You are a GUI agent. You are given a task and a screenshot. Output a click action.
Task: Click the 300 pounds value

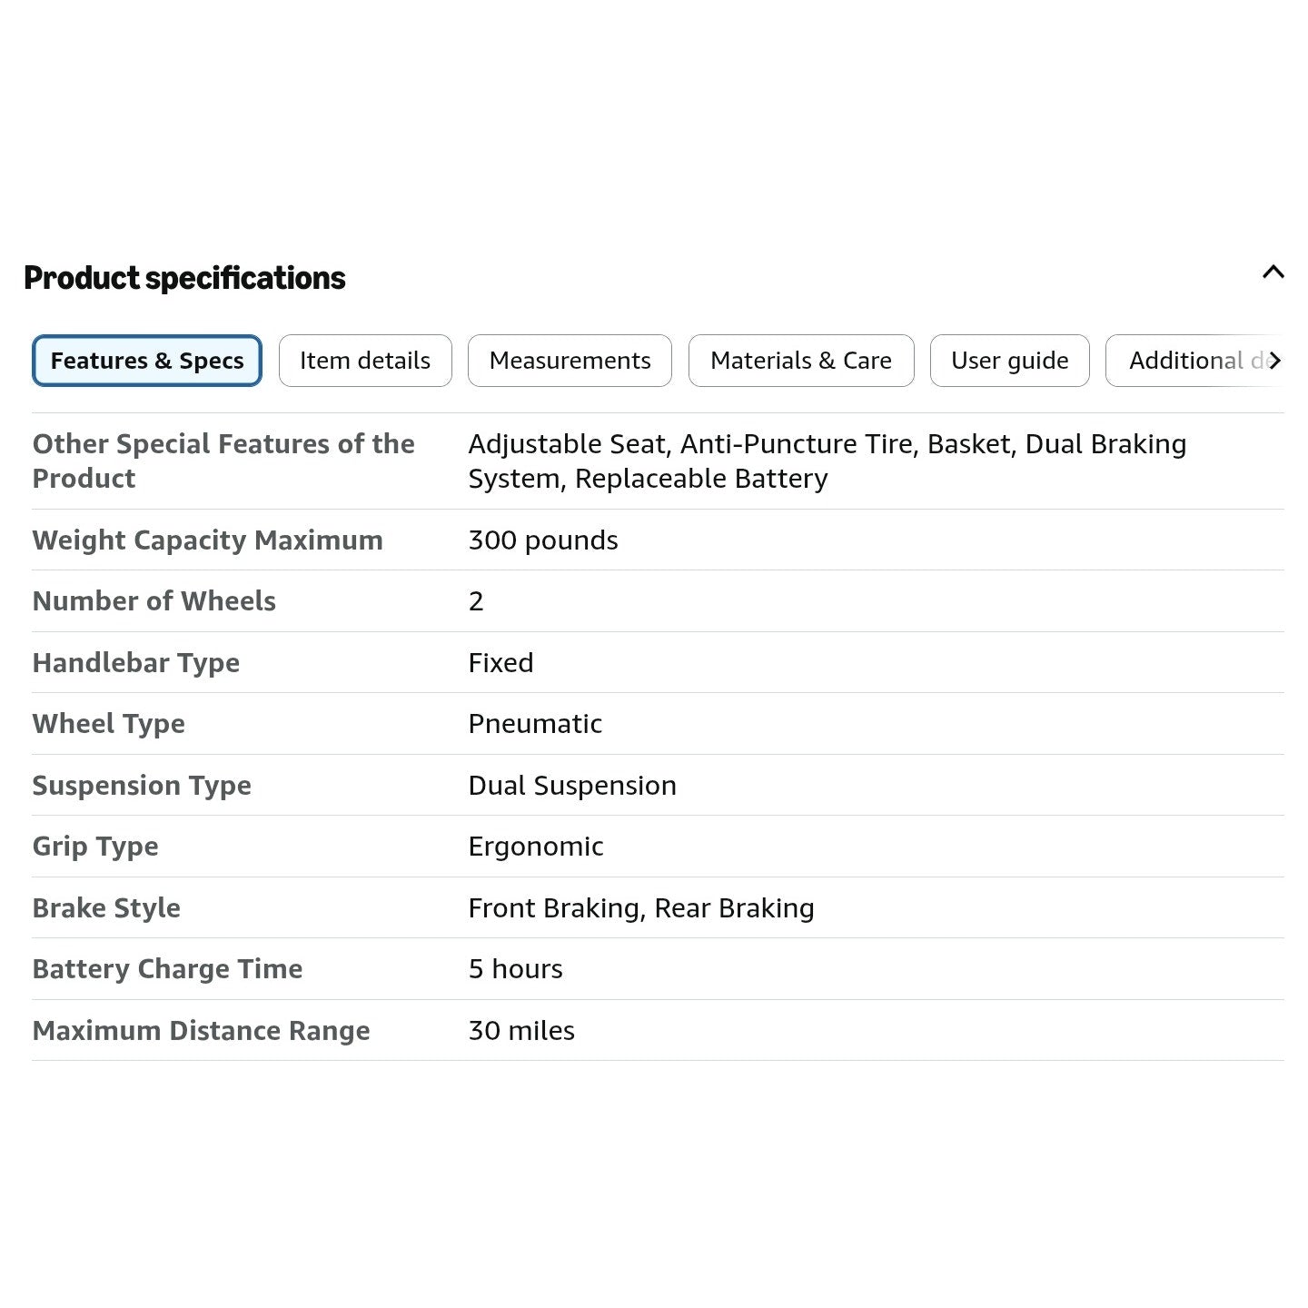(x=543, y=540)
